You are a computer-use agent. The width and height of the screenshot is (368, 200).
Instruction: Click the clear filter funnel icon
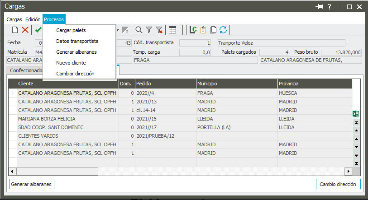(x=159, y=30)
